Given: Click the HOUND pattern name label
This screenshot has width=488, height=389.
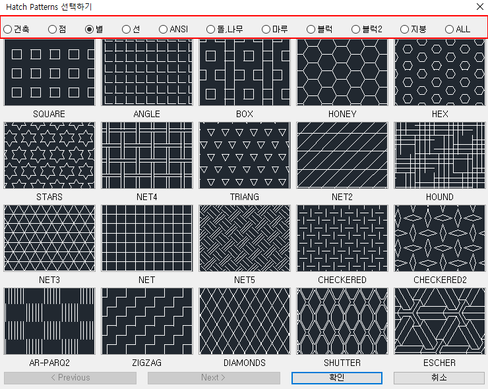Looking at the screenshot, I should pos(440,197).
